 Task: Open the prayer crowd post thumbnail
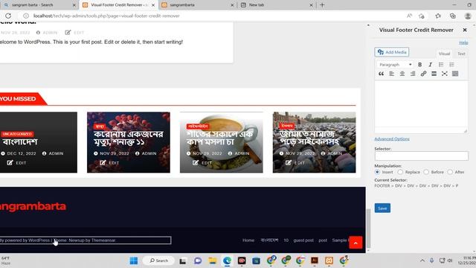tap(314, 142)
